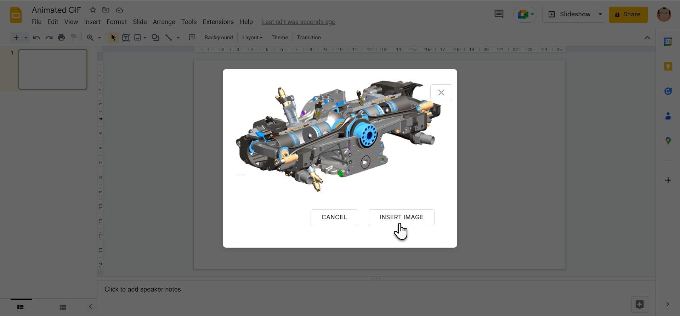Viewport: 680px width, 316px height.
Task: Open the File menu
Action: [36, 22]
